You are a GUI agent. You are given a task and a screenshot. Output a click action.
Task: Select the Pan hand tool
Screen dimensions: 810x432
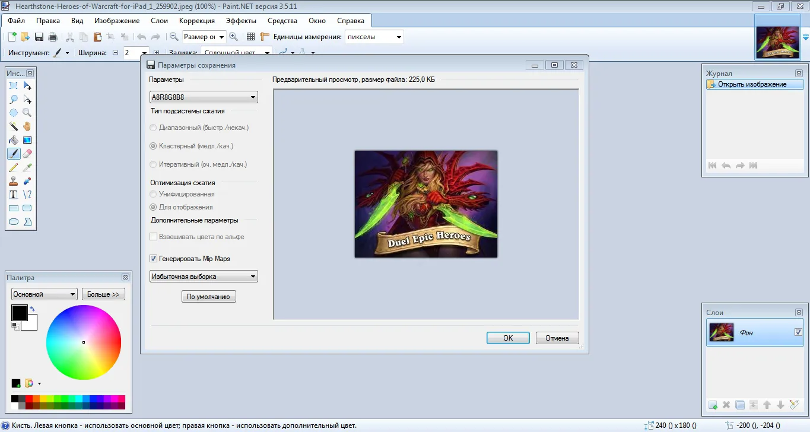click(x=27, y=126)
